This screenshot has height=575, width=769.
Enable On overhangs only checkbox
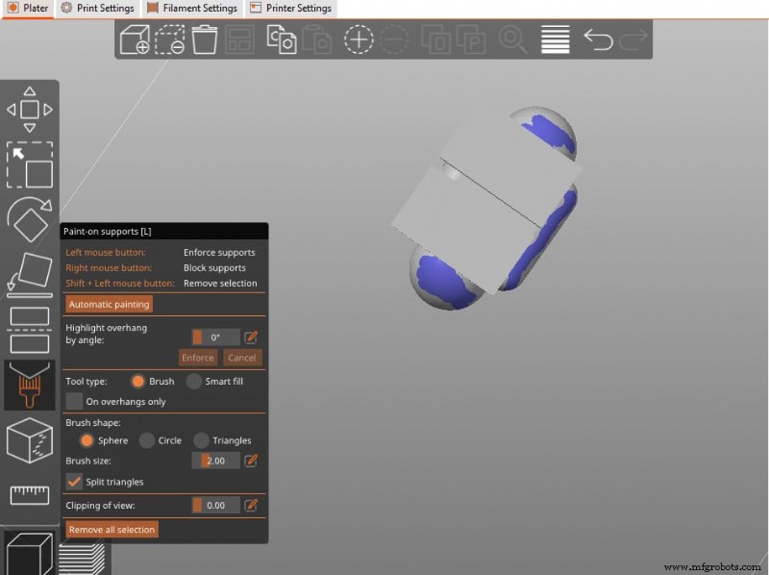coord(74,401)
